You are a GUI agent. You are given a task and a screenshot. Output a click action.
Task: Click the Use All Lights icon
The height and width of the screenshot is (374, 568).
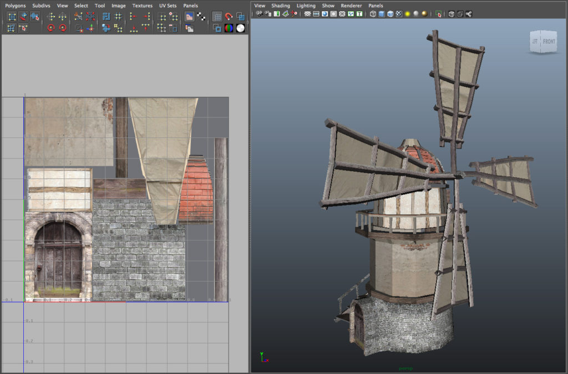407,14
